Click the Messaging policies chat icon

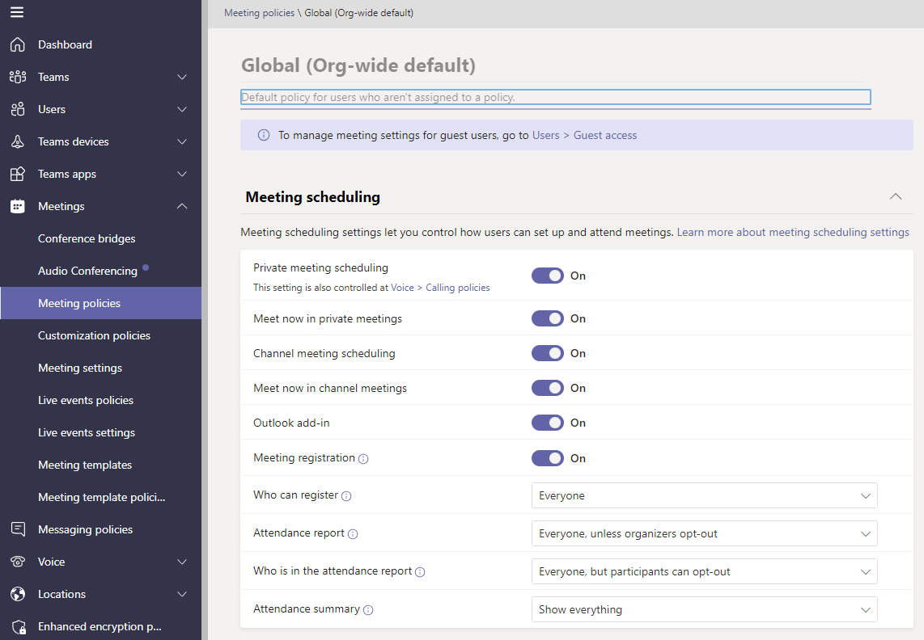[x=18, y=529]
